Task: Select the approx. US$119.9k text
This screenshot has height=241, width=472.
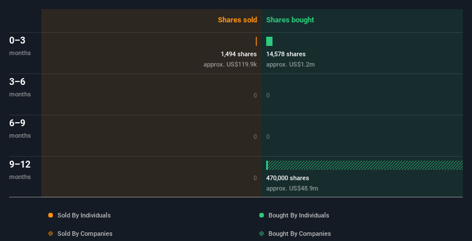Action: click(230, 64)
